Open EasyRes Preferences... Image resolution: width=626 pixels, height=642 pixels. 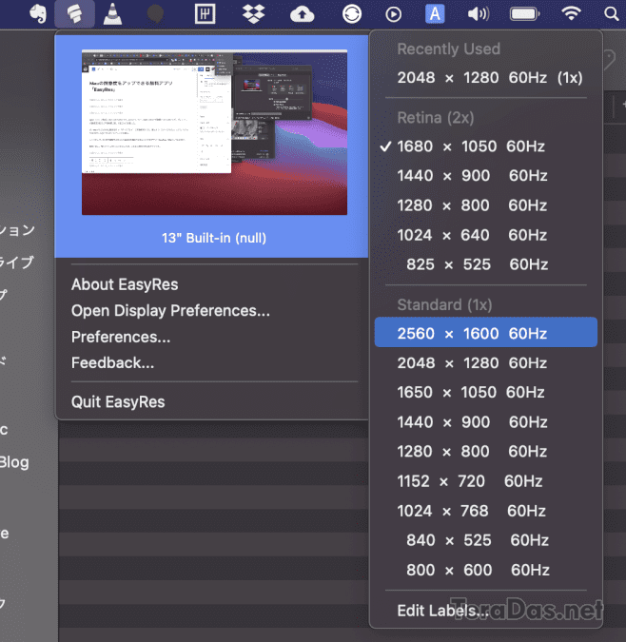coord(121,337)
